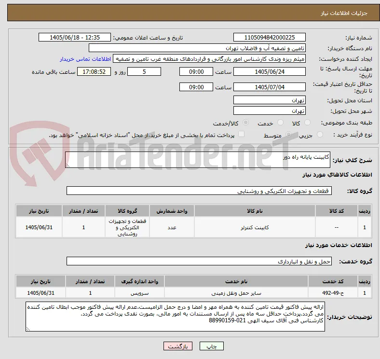Click the delivery province field تهران
This screenshot has width=380, height=359.
[269, 100]
